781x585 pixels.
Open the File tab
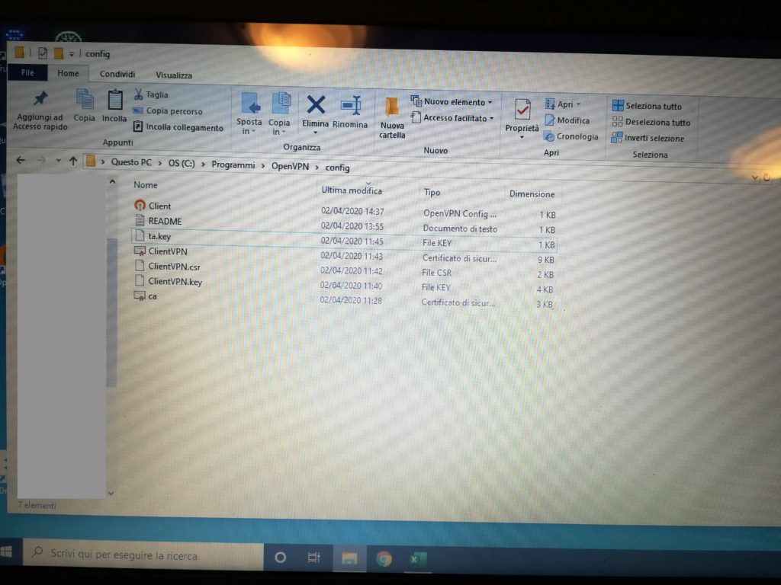(27, 72)
